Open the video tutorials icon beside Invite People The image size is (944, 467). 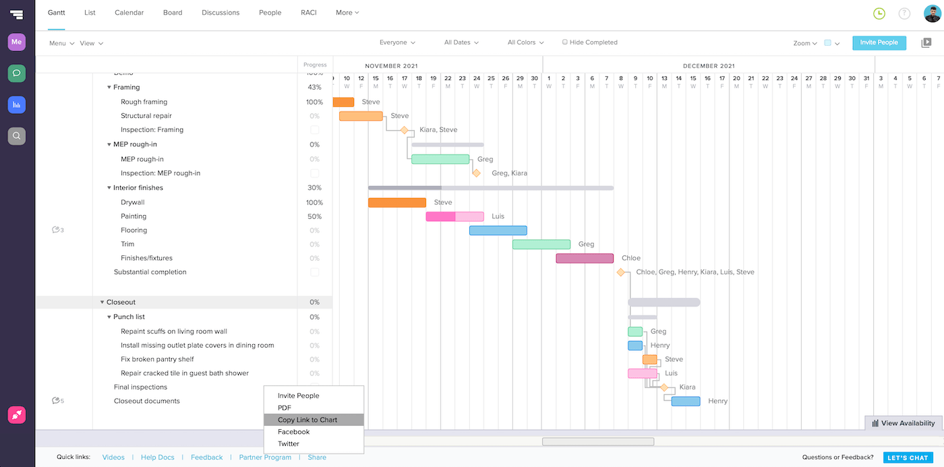pos(926,42)
